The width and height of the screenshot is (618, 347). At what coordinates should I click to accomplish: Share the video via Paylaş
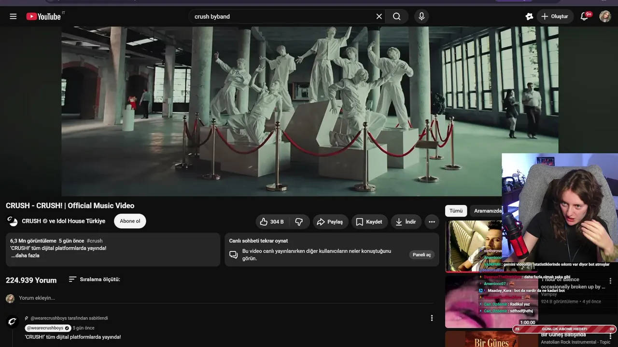[x=330, y=222]
